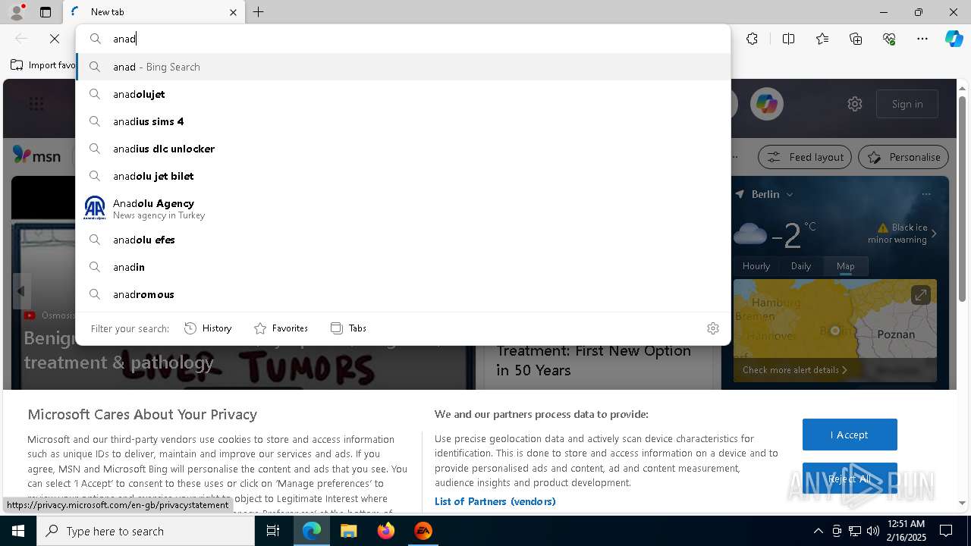971x546 pixels.
Task: Open the browser profile icon
Action: click(x=17, y=12)
